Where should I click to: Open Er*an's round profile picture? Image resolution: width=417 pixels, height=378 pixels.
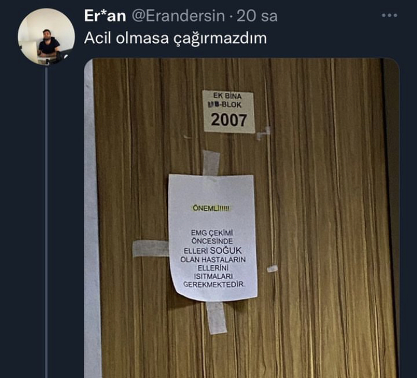point(46,37)
